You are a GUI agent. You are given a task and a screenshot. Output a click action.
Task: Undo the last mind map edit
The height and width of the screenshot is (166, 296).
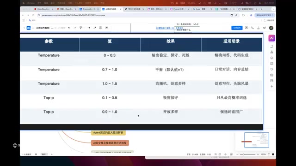(x=69, y=28)
